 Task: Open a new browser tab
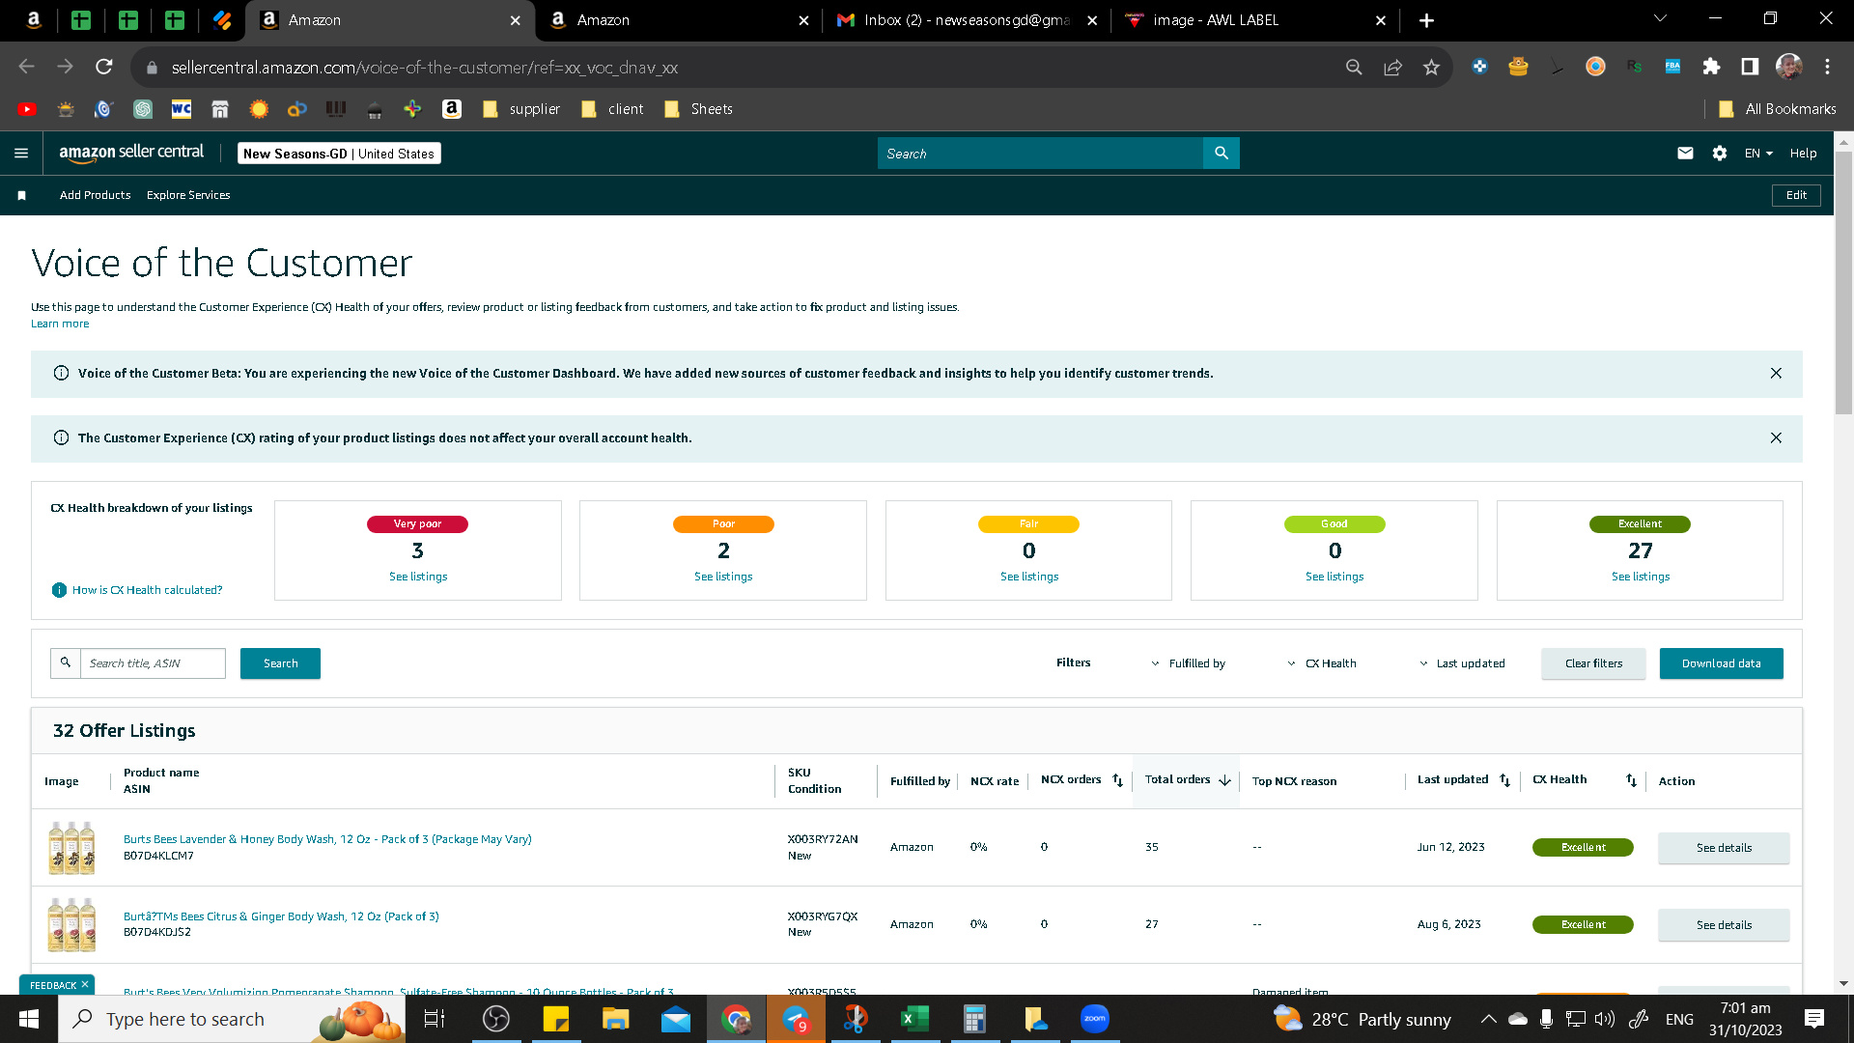[x=1426, y=20]
